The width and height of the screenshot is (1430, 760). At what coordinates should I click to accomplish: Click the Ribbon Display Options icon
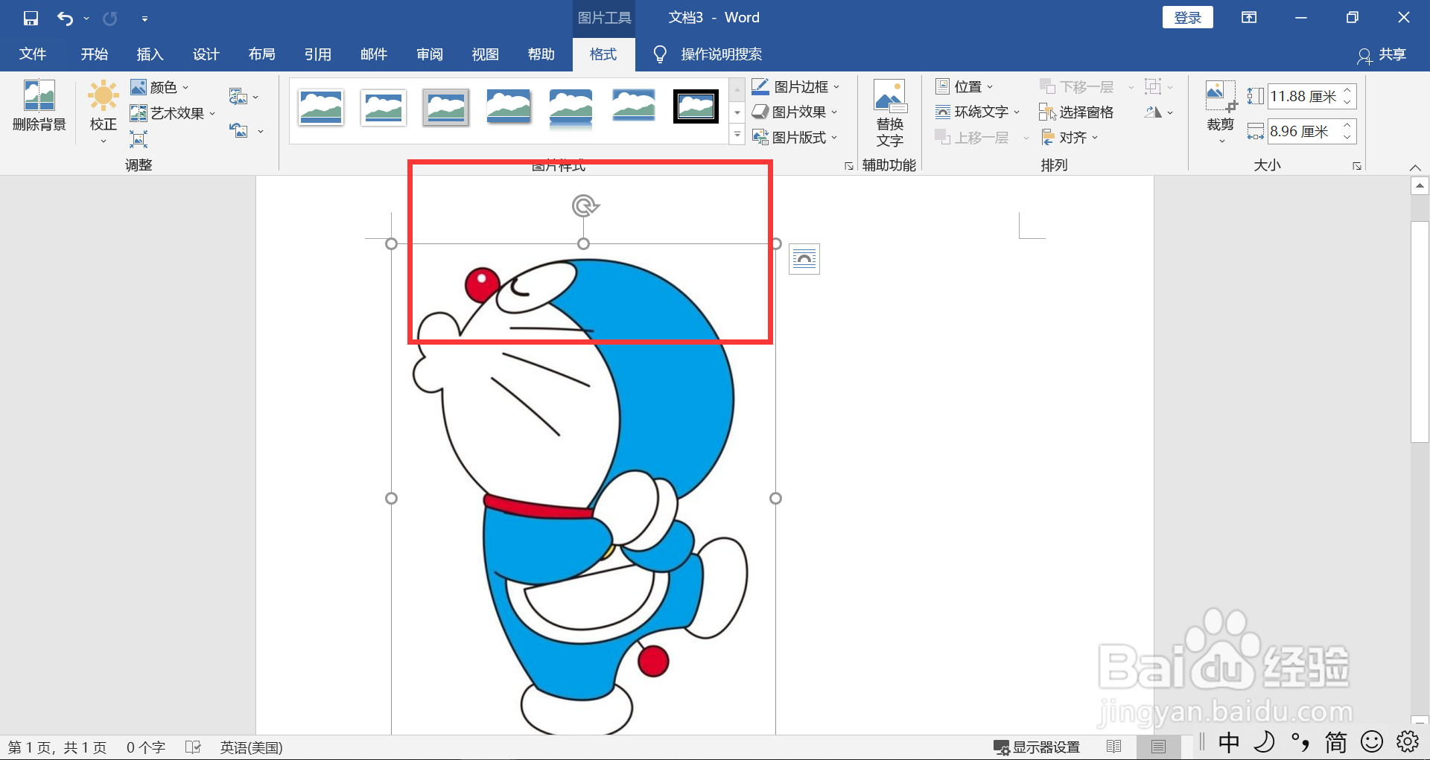pyautogui.click(x=1249, y=18)
